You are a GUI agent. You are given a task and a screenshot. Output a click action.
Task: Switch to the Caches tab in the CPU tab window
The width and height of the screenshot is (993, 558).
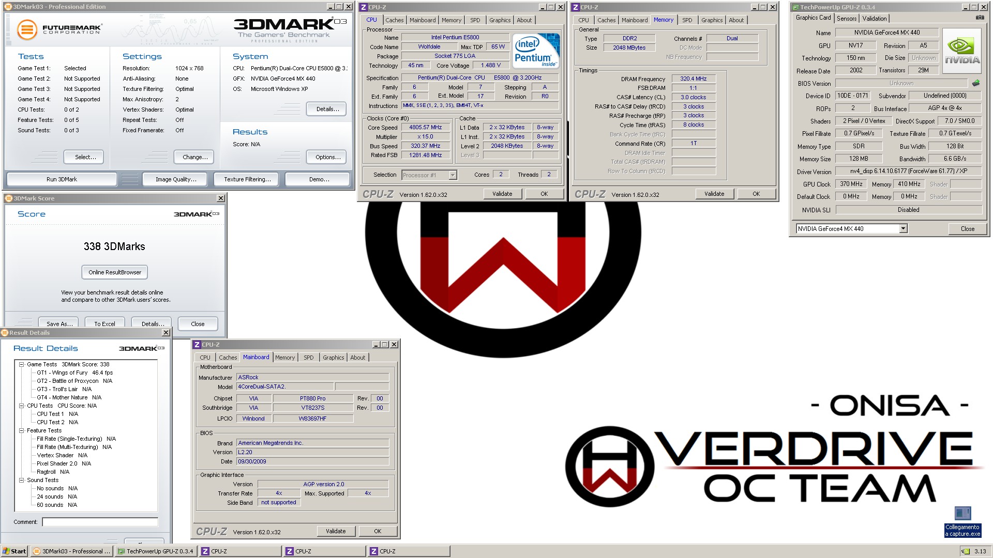tap(394, 20)
